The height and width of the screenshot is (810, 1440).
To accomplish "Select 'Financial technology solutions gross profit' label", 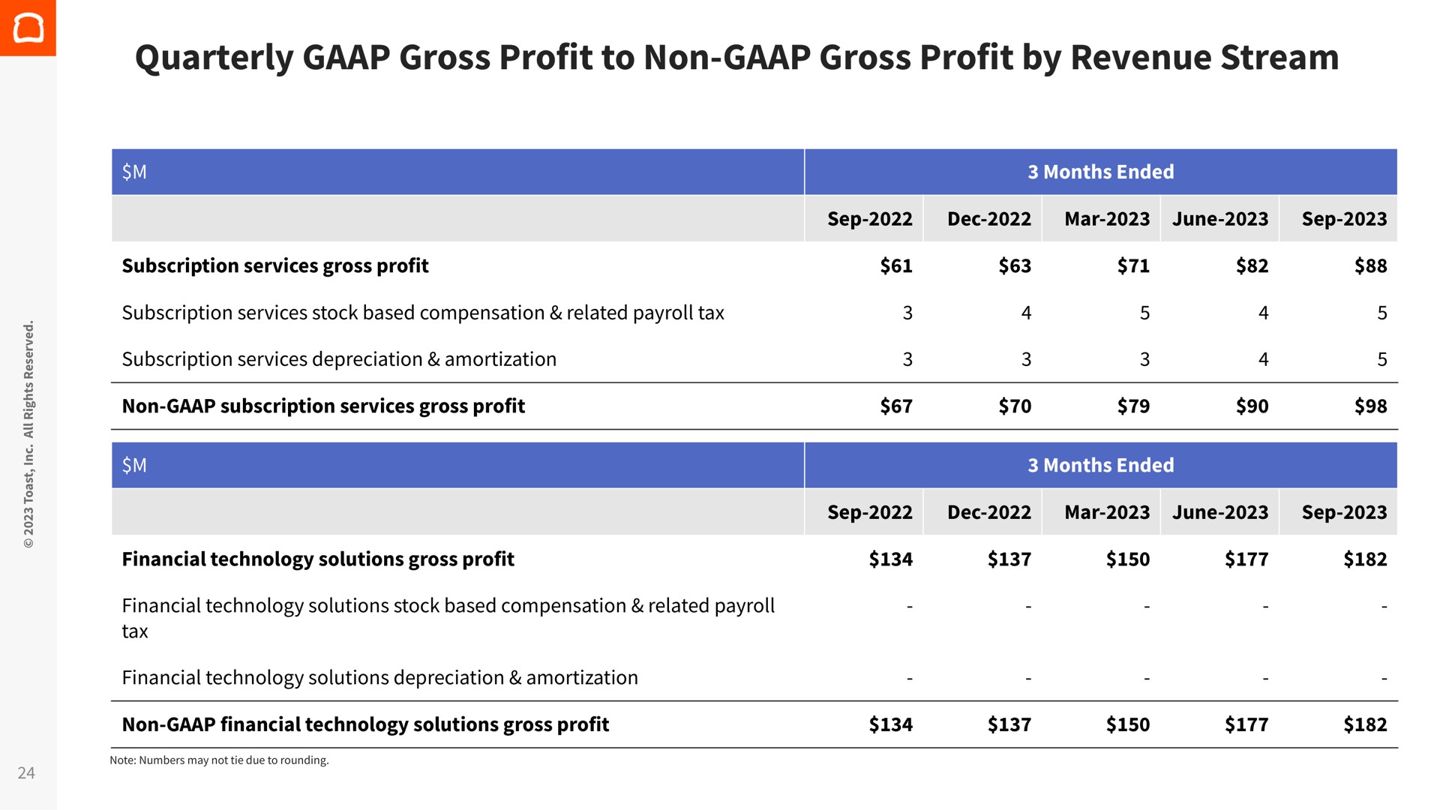I will point(318,559).
